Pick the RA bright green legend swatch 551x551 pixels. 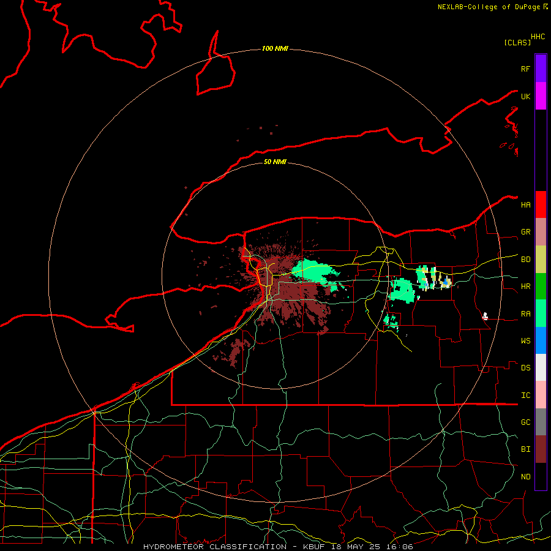pyautogui.click(x=541, y=313)
